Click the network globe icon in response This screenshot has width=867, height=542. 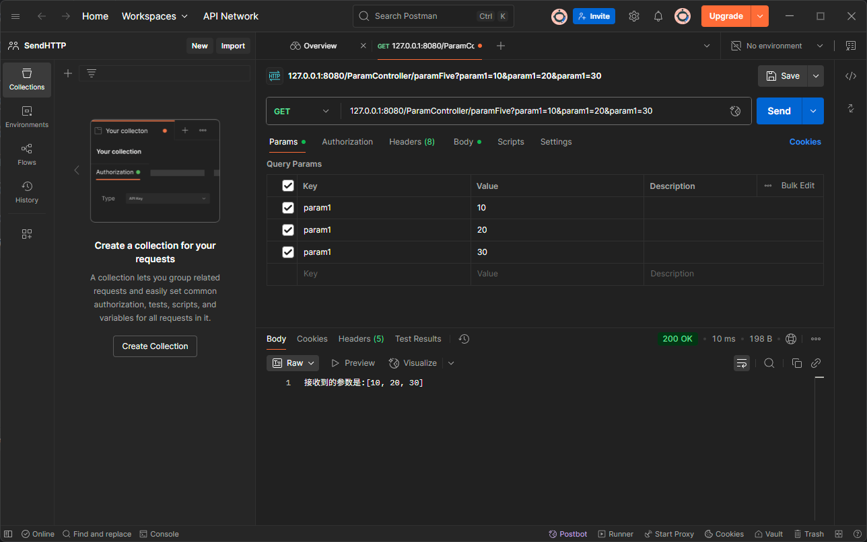click(x=791, y=339)
